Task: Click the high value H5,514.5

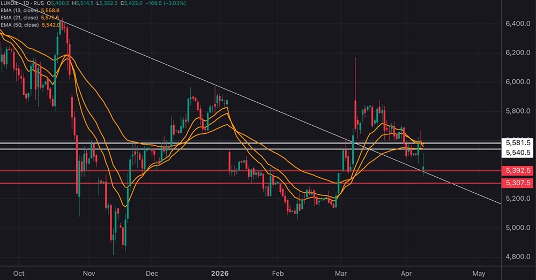Action: (84, 3)
